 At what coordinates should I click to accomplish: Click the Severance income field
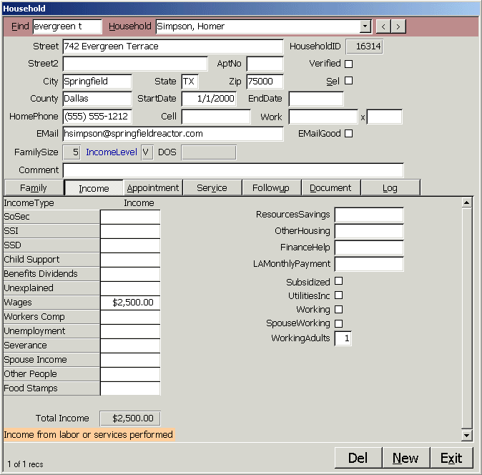(x=130, y=346)
